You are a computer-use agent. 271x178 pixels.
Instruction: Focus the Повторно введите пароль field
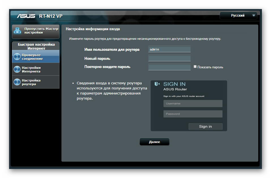169,67
